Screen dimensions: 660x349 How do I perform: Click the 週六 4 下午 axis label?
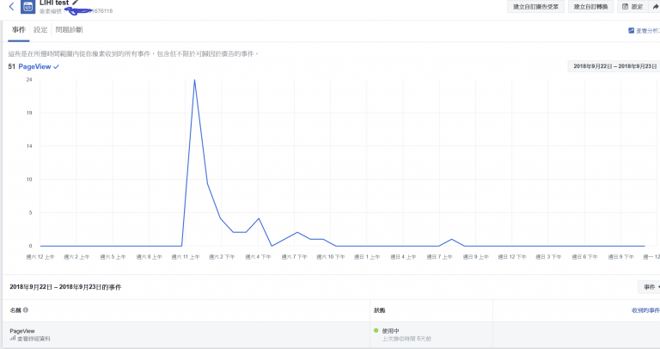click(258, 257)
